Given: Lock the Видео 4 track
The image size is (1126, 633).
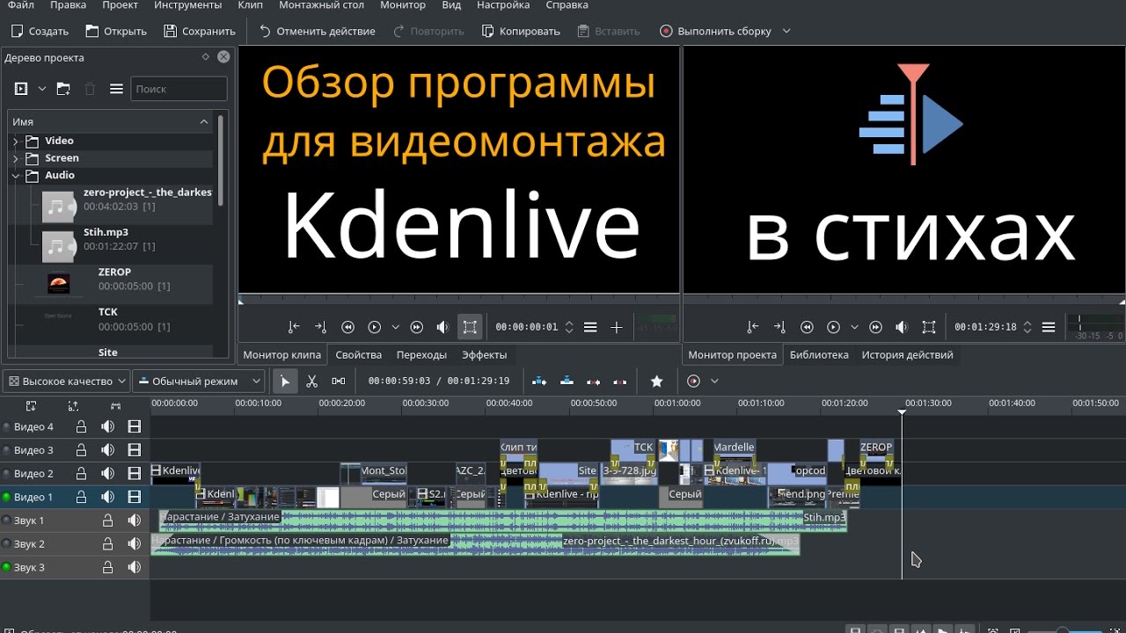Looking at the screenshot, I should [81, 427].
